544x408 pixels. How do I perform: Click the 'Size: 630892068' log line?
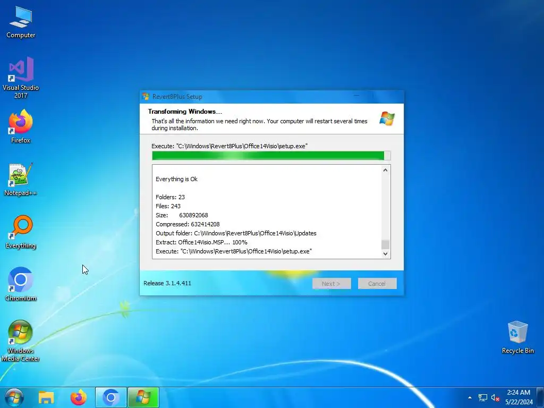tap(182, 215)
